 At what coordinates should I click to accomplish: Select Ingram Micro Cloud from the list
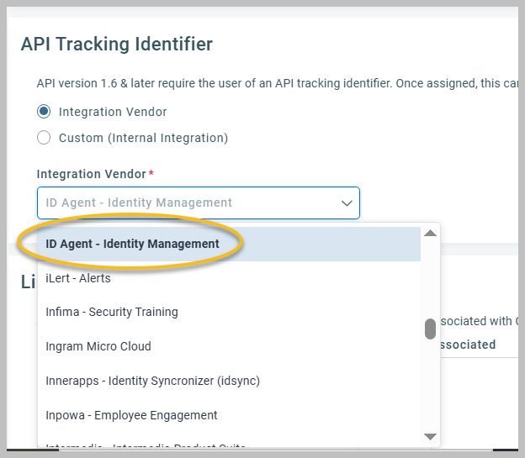pyautogui.click(x=98, y=346)
